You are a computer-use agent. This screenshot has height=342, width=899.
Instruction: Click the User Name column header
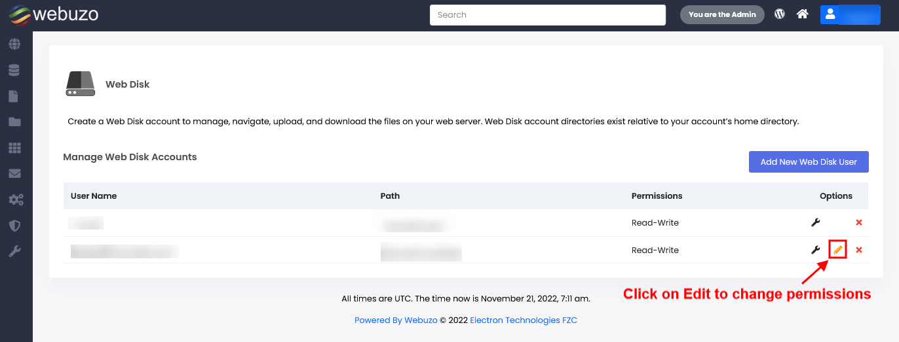coord(94,196)
